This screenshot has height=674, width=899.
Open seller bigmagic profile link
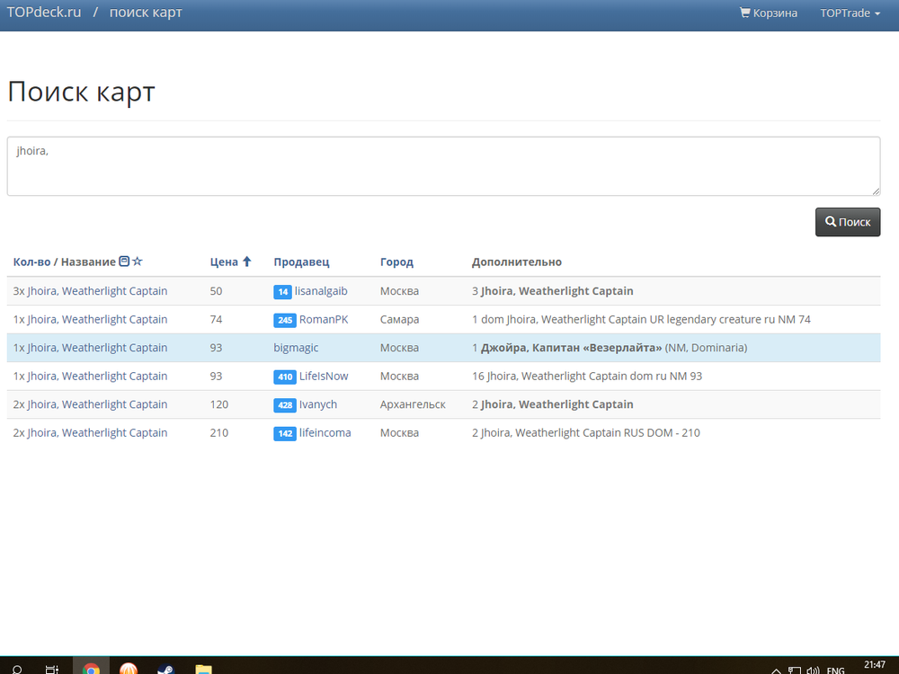coord(296,348)
